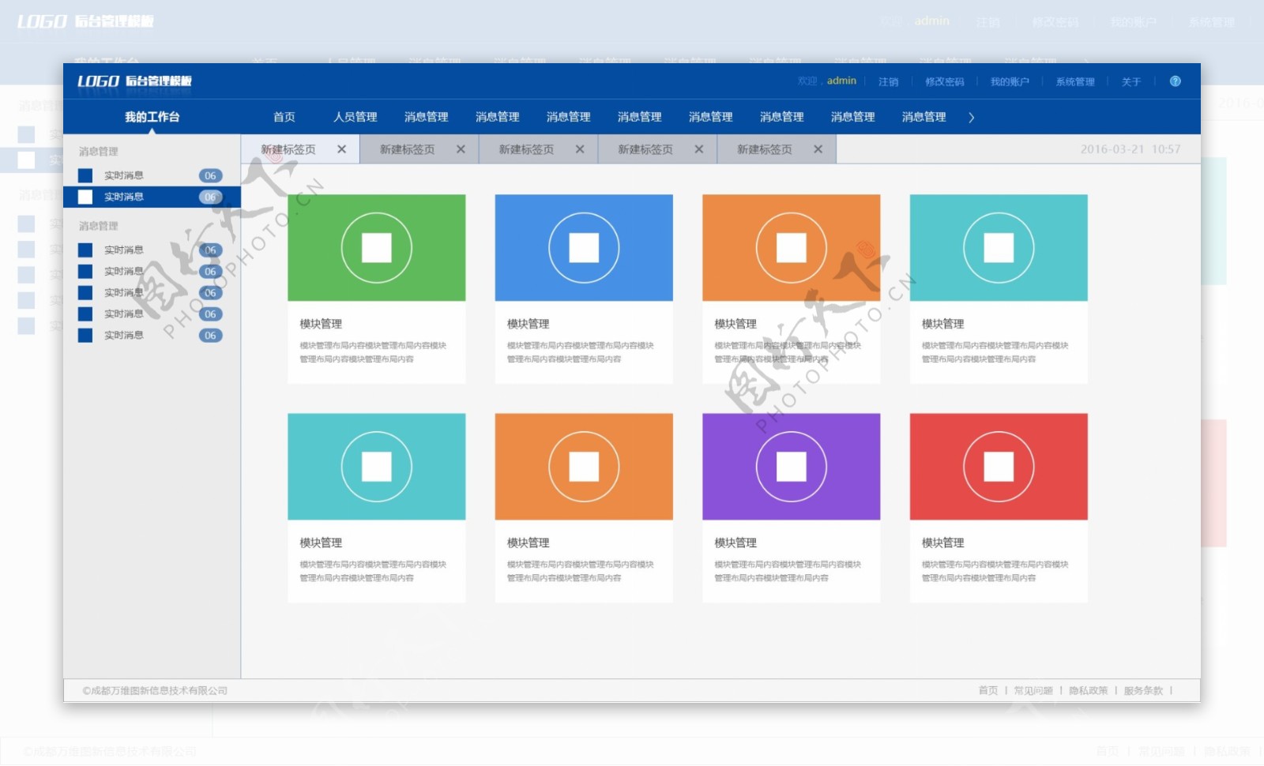
Task: Close the second 新建标签页 tab
Action: coord(461,149)
